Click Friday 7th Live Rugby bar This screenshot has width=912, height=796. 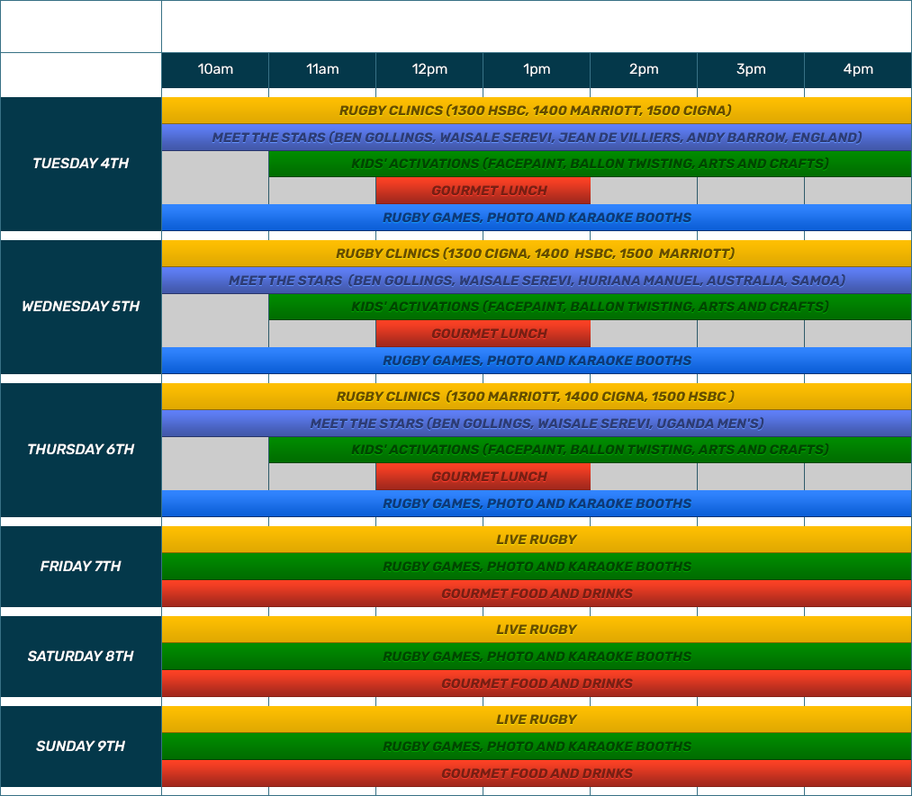[536, 540]
